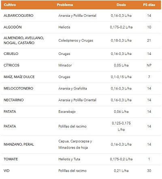
Task: Click the MAÍZ, MAÍZ DULCE cell
Action: click(19, 77)
